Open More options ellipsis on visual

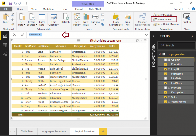click(143, 41)
